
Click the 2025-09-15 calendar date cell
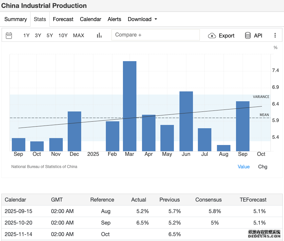click(18, 211)
